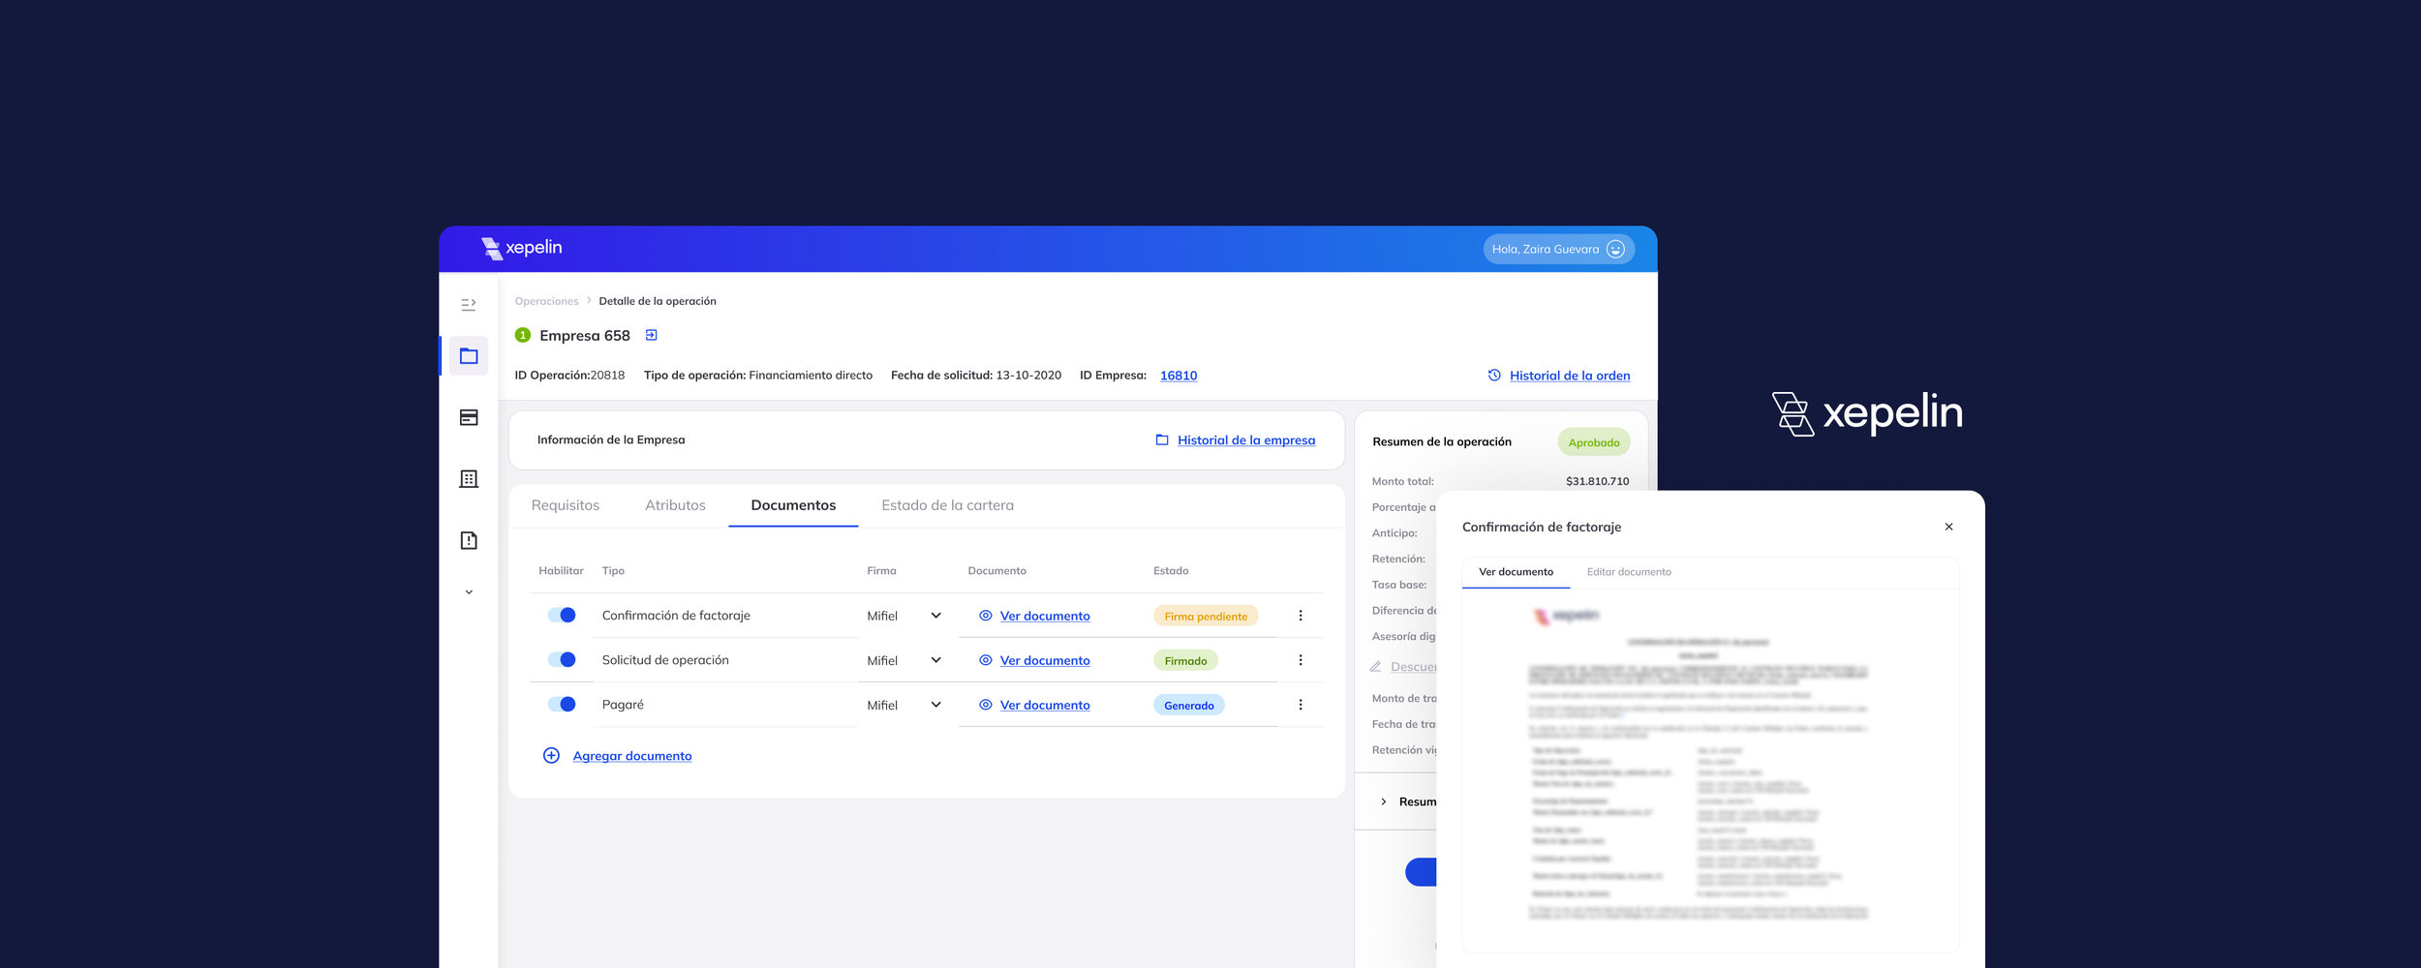Open the card payments sidebar icon
This screenshot has width=2421, height=968.
(469, 417)
